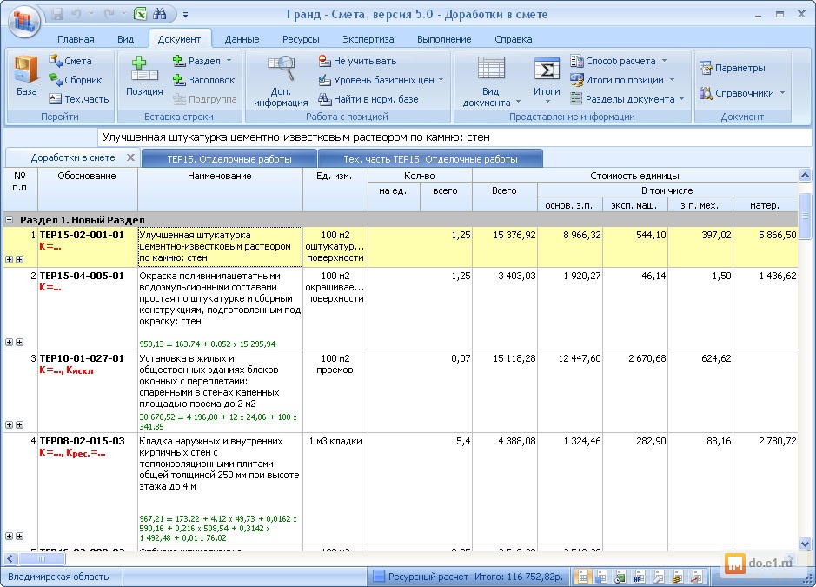Switch to the Выполнение ribbon tab
Screen dimensions: 816x587
click(x=444, y=39)
